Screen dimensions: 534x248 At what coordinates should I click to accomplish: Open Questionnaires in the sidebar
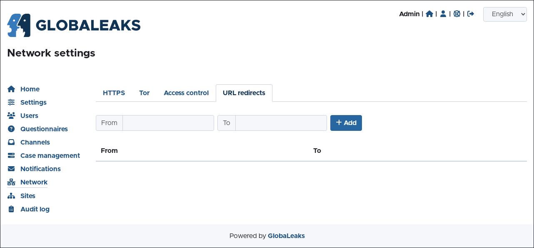tap(44, 129)
